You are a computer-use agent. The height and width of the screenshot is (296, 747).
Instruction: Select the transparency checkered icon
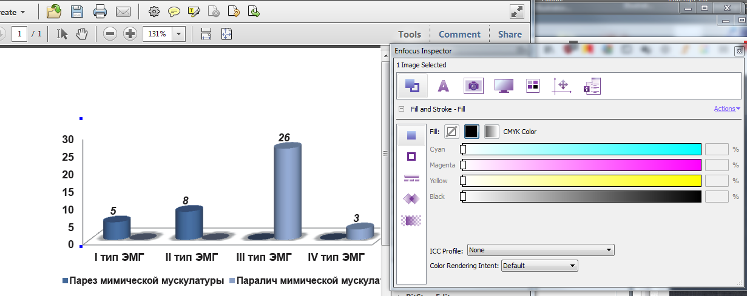click(x=411, y=221)
